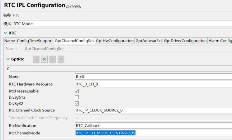Switch to the GptHwConfiguration tab
Screen dimensions: 232x140
click(x=115, y=41)
